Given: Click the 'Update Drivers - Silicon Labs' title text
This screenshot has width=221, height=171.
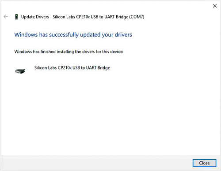Looking at the screenshot, I should 83,17.
